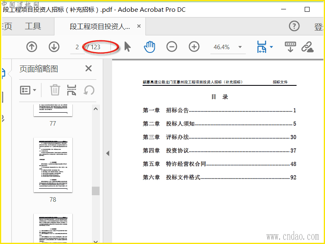Select the 段工程项目投资人 document tab

point(100,26)
